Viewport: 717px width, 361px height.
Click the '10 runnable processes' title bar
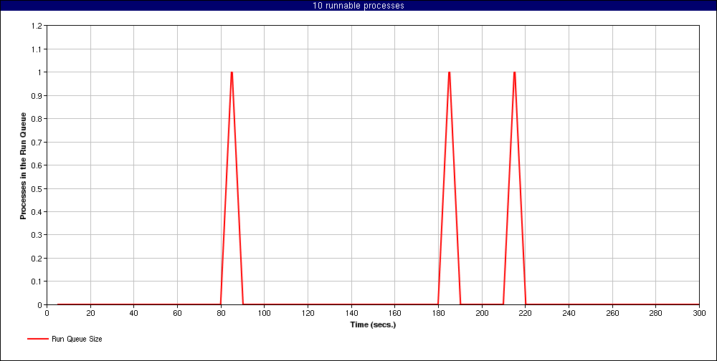point(358,6)
